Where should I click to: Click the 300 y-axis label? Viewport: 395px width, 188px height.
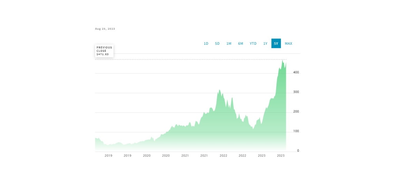point(296,92)
